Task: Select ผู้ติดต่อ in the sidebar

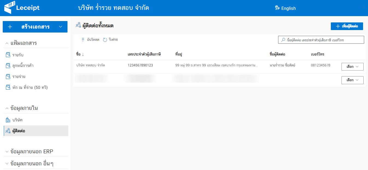Action: tap(19, 131)
